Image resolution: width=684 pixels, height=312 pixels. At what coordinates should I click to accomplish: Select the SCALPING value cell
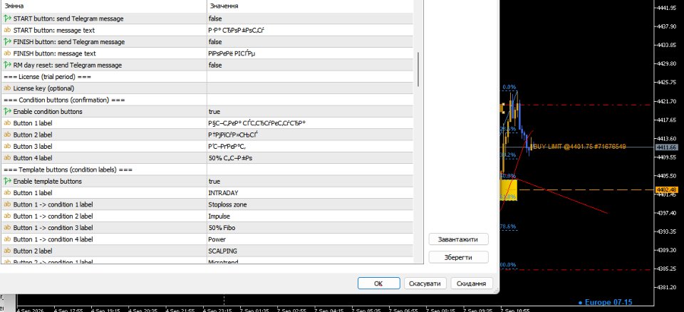tap(310, 251)
